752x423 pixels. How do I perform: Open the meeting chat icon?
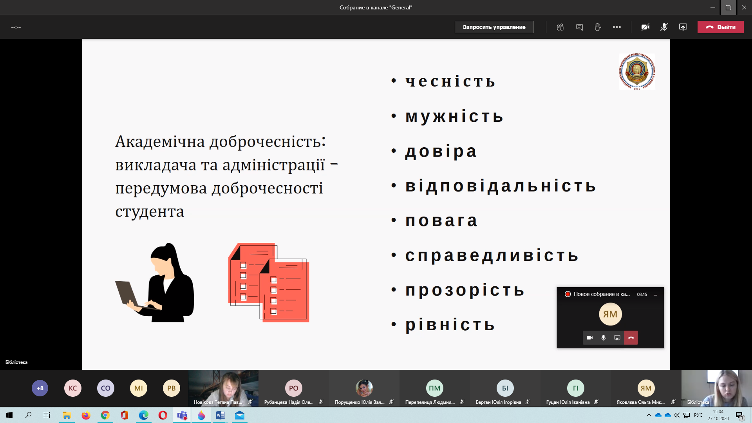tap(579, 27)
